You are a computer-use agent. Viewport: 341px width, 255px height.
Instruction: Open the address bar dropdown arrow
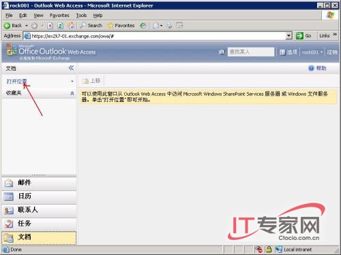pos(288,35)
